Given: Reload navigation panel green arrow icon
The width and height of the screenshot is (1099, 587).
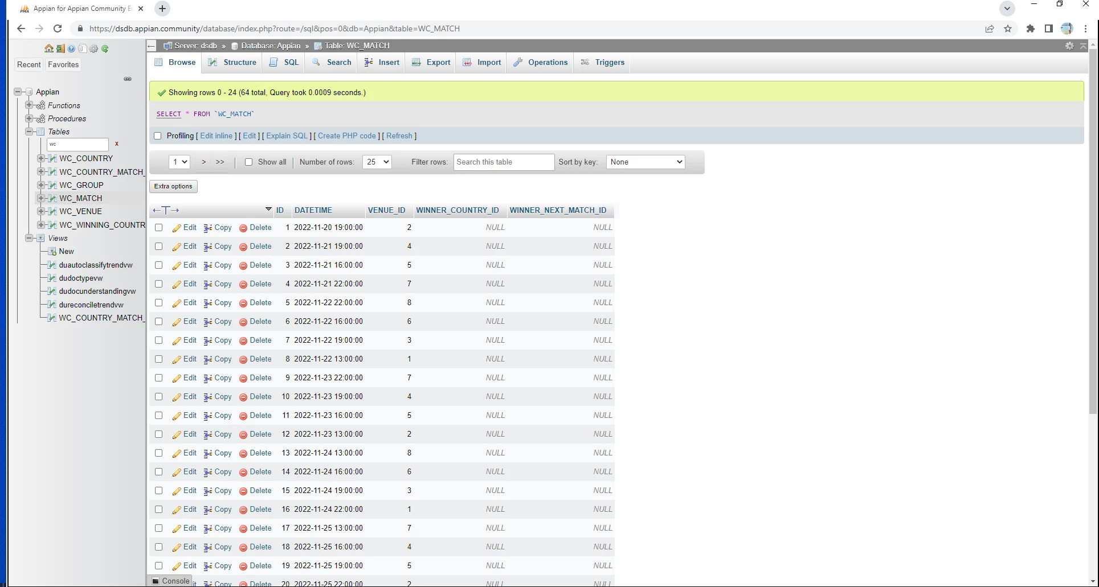Looking at the screenshot, I should click(x=105, y=49).
